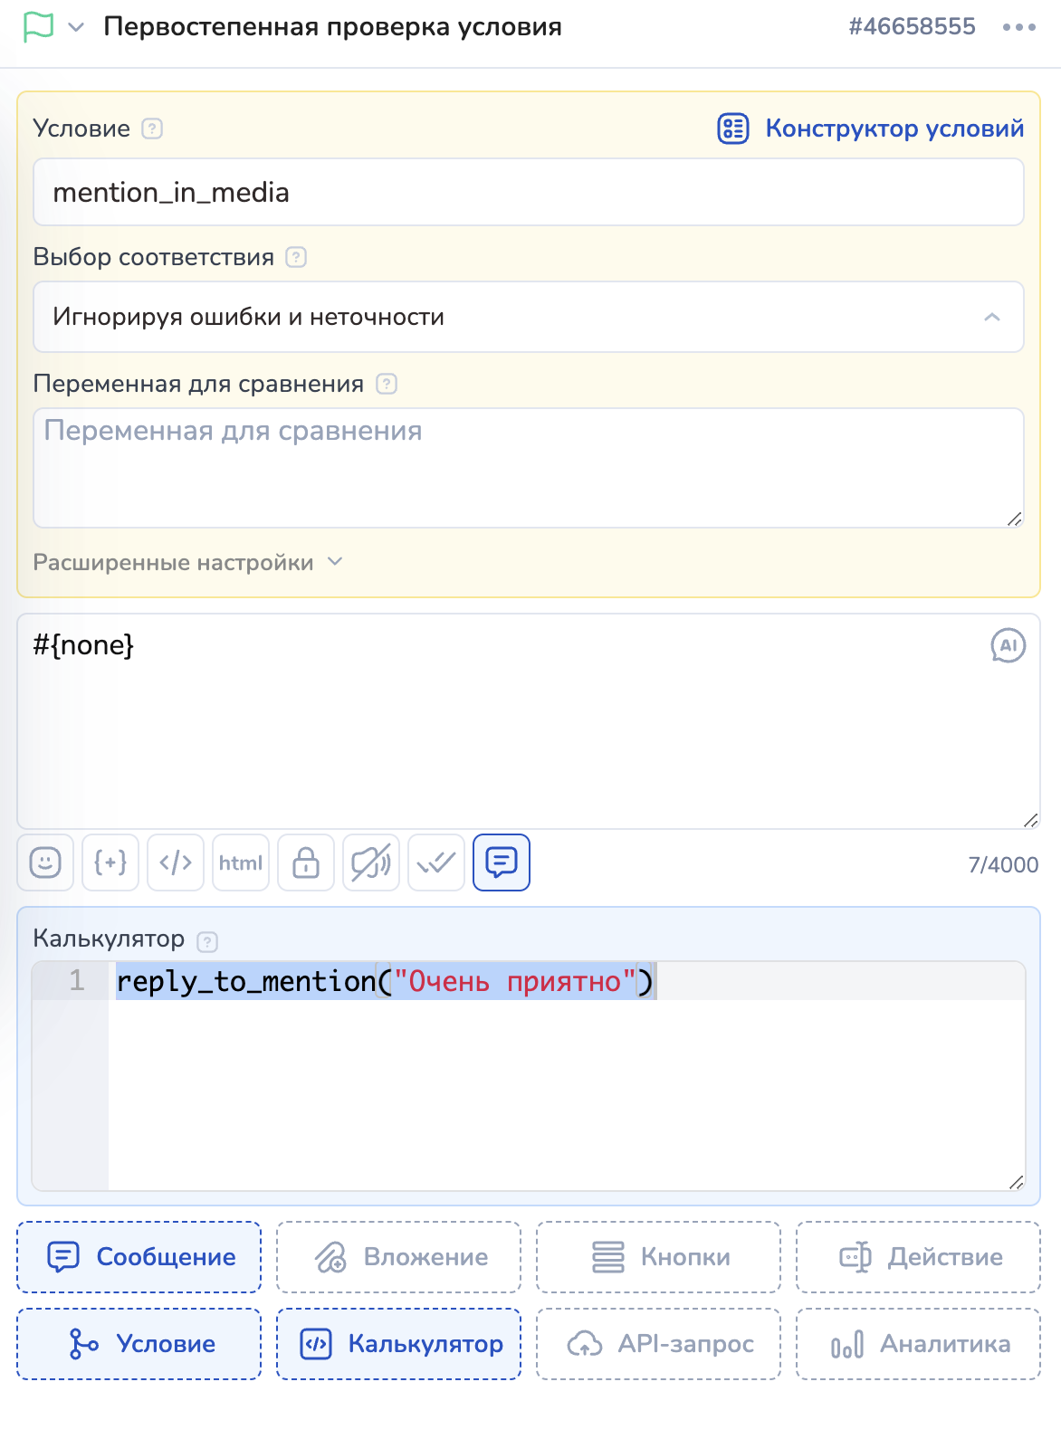Click the Сообщение block button

point(139,1257)
